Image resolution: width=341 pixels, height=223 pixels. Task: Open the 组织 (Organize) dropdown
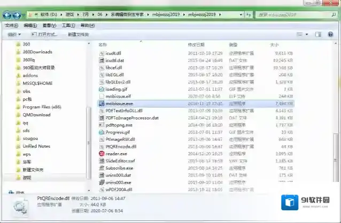coord(13,35)
